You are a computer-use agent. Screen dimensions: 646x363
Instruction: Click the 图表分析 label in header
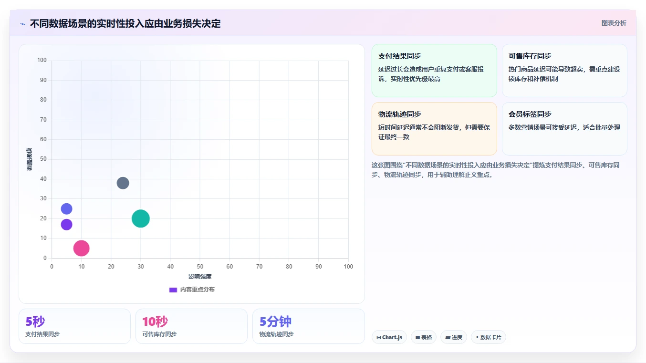pyautogui.click(x=614, y=23)
